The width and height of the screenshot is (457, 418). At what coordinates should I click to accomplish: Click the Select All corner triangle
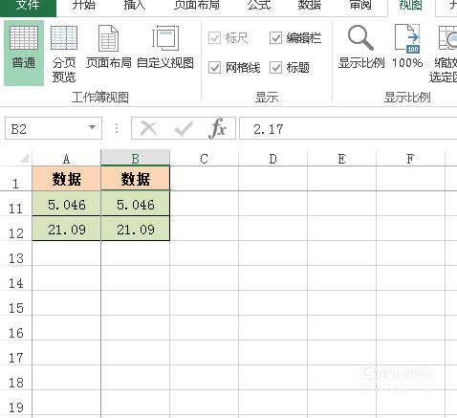point(24,158)
